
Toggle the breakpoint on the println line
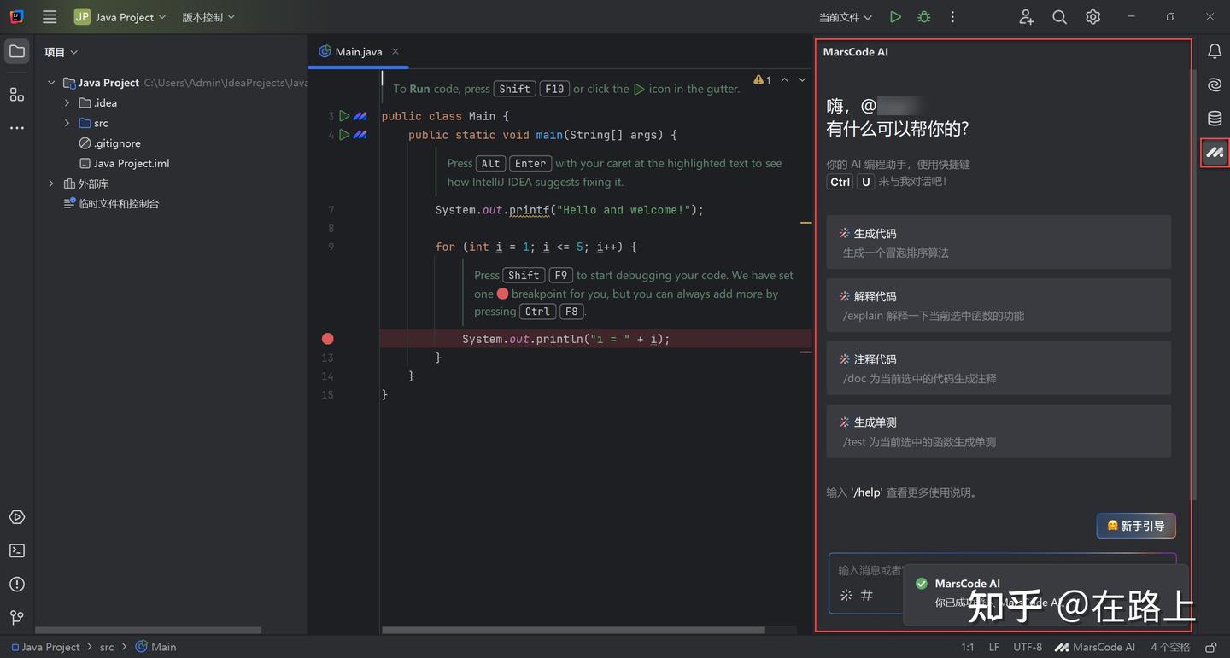tap(327, 338)
